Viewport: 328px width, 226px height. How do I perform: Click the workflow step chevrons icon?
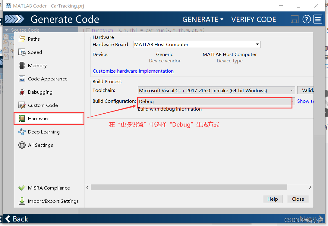[x=14, y=19]
